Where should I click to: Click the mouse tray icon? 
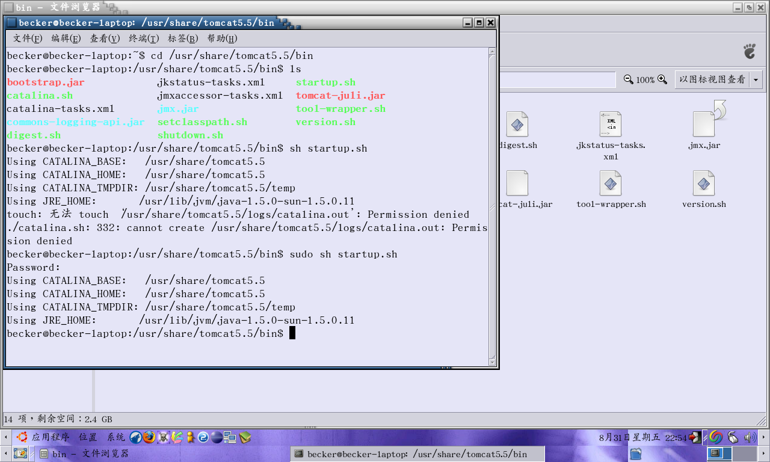(x=733, y=437)
